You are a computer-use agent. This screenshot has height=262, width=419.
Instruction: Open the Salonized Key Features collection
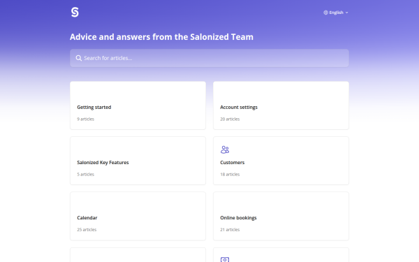pyautogui.click(x=138, y=161)
